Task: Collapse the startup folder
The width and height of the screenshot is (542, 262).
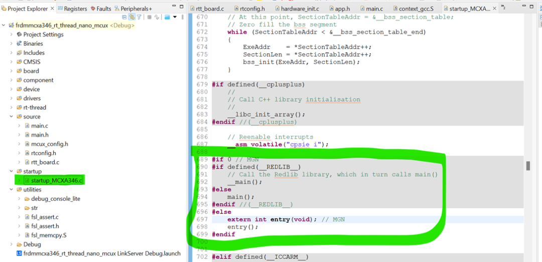Action: [x=12, y=171]
